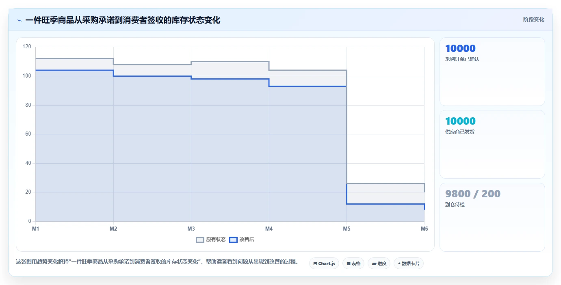Click the blue 改善后 legend swatch
The width and height of the screenshot is (561, 285).
click(x=233, y=240)
